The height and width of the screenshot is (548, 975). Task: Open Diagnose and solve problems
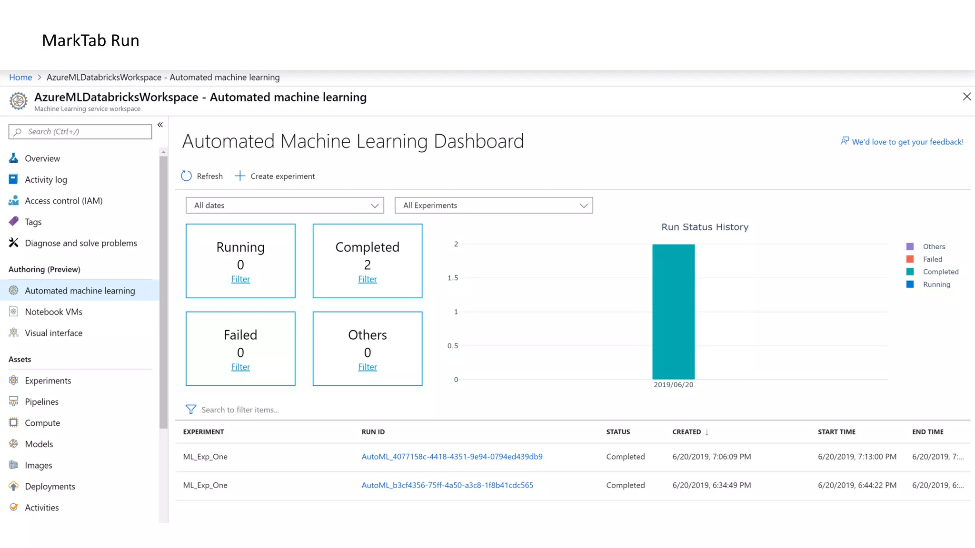[x=80, y=243]
